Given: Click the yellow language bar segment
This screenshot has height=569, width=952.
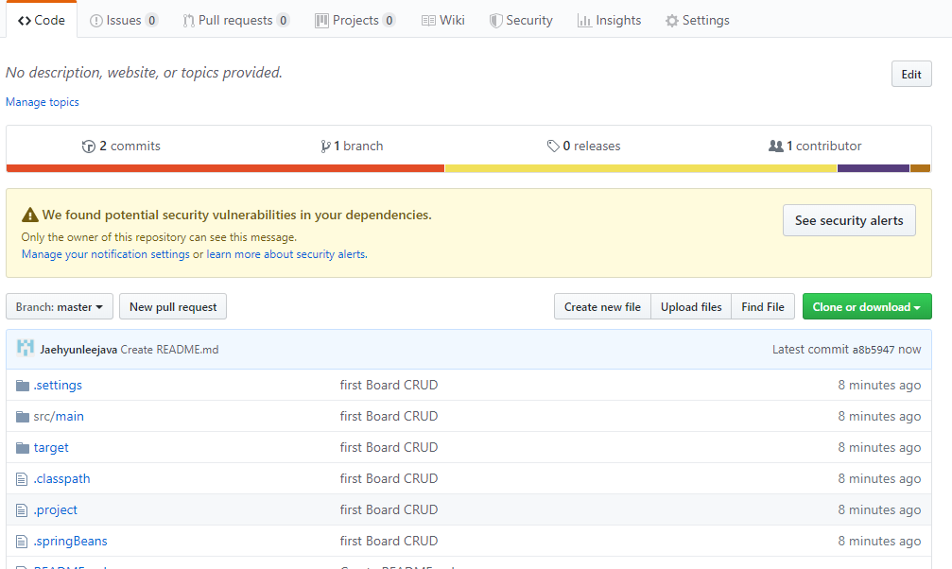Looking at the screenshot, I should tap(641, 168).
